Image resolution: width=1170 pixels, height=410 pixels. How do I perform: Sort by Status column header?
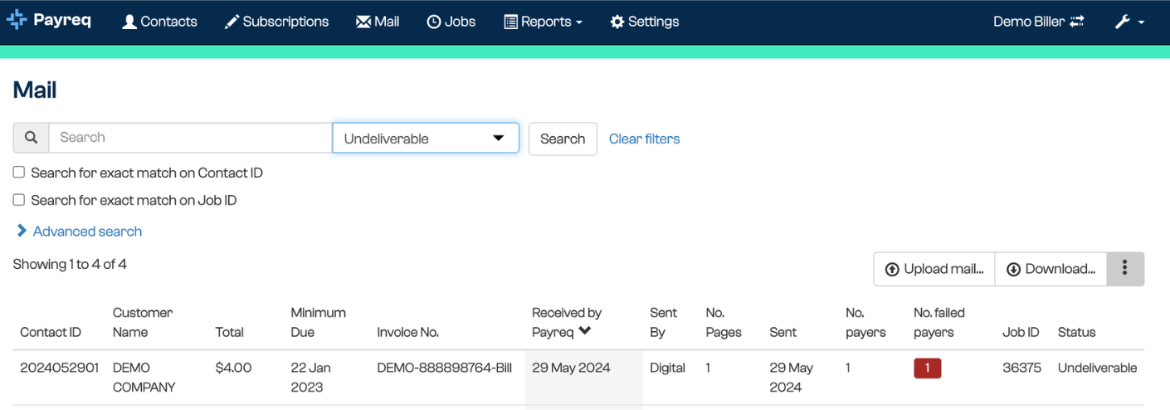1077,332
